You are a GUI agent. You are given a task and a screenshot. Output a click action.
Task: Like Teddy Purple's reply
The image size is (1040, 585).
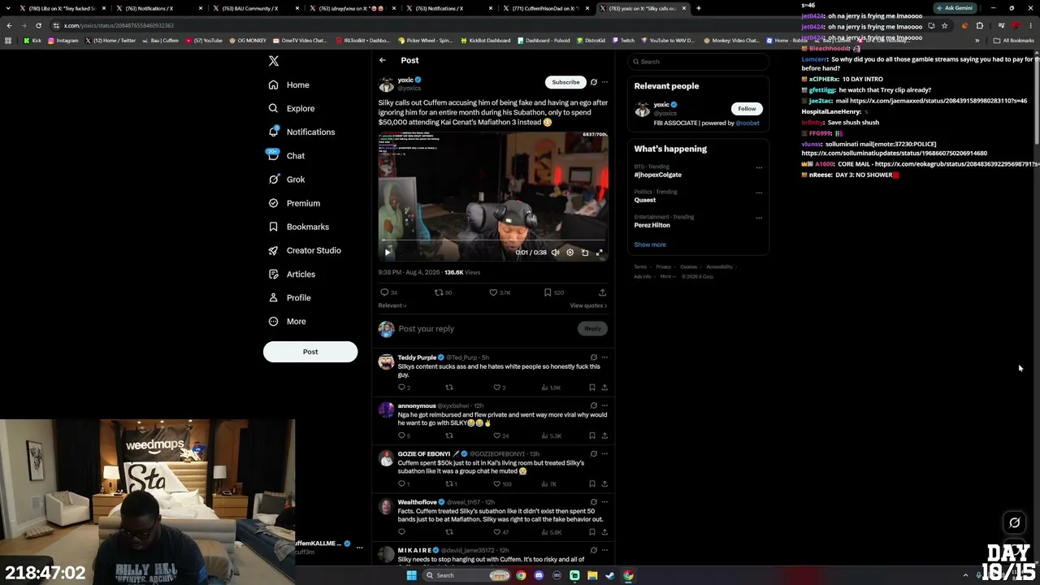coord(497,388)
